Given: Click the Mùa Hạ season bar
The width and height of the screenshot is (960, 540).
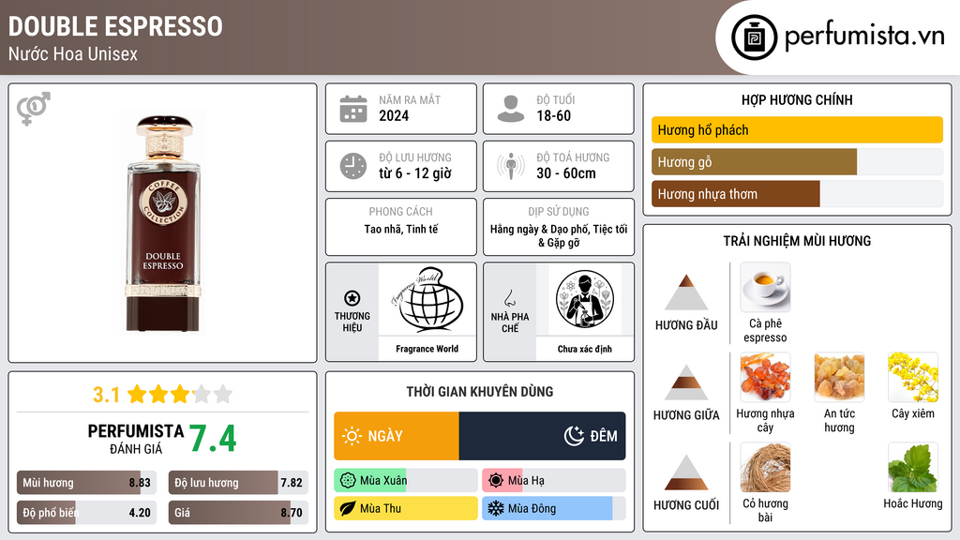Looking at the screenshot, I should click(553, 481).
